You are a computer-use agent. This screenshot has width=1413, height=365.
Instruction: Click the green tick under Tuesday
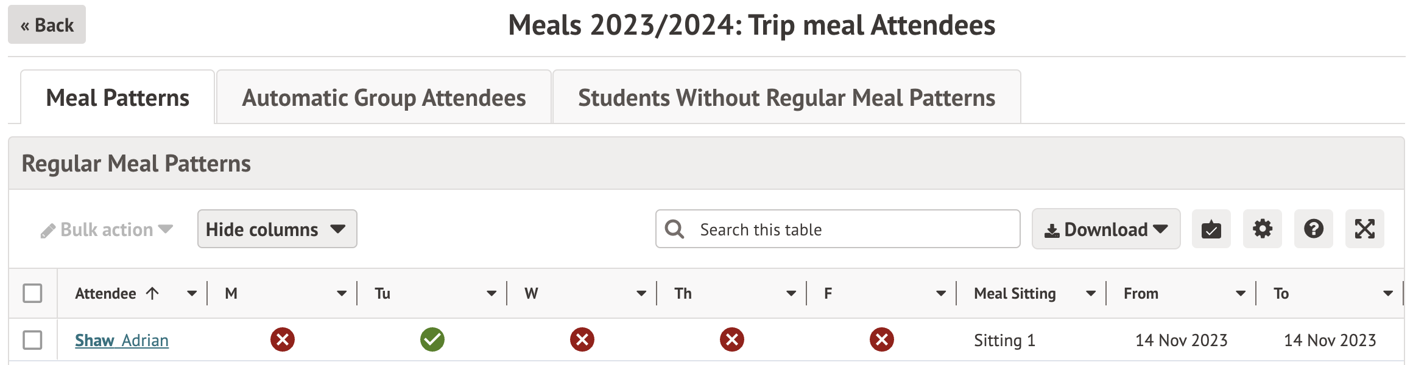(x=432, y=339)
